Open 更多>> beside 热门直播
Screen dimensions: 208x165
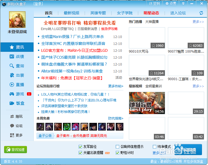coord(198,22)
